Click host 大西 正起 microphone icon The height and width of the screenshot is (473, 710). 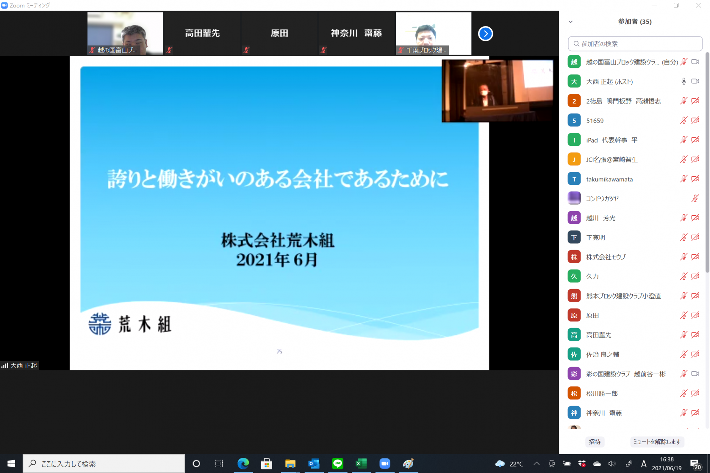(683, 81)
